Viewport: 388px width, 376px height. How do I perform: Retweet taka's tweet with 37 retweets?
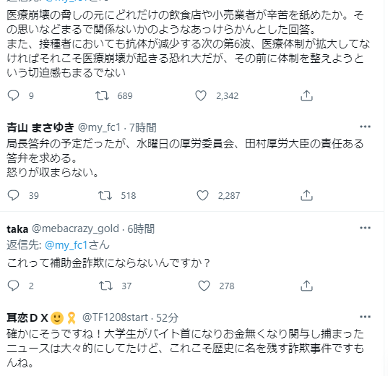pyautogui.click(x=106, y=286)
